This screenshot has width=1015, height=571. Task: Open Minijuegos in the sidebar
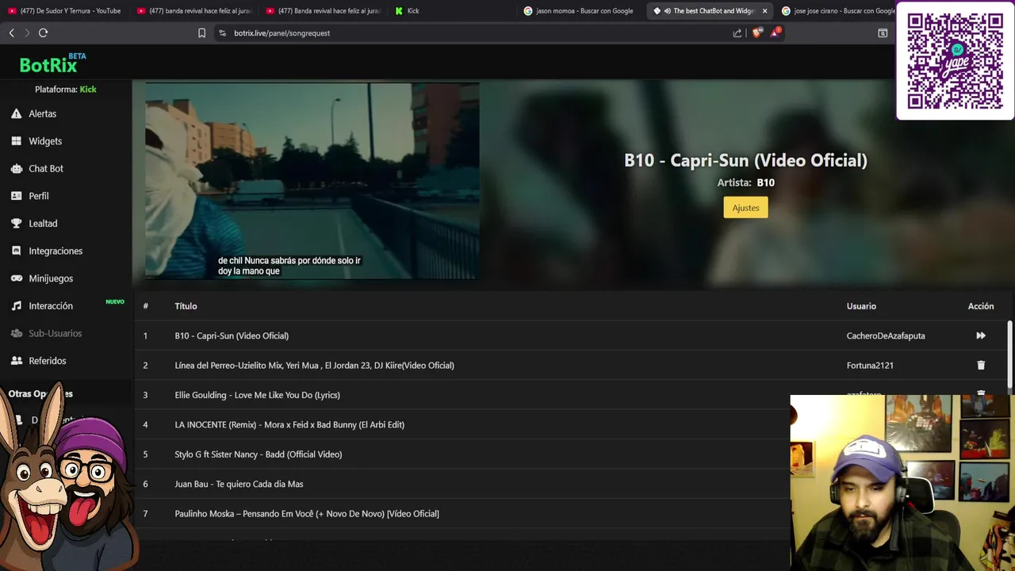tap(51, 278)
